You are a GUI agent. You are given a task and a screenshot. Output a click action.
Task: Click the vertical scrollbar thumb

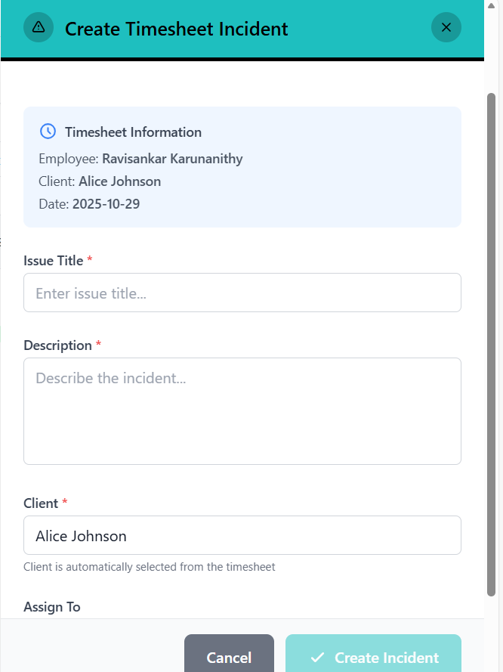coord(491,340)
